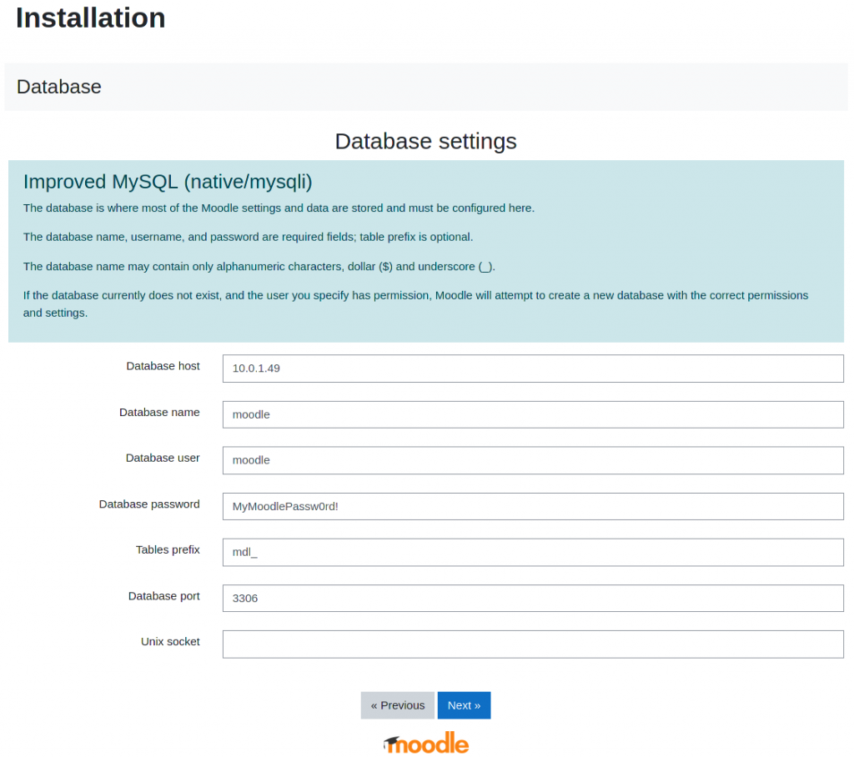This screenshot has width=854, height=757.
Task: Click the sentence about alphanumeric characters
Action: [x=259, y=266]
